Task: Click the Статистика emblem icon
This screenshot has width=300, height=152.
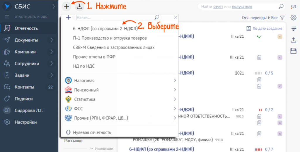Action: (x=68, y=99)
